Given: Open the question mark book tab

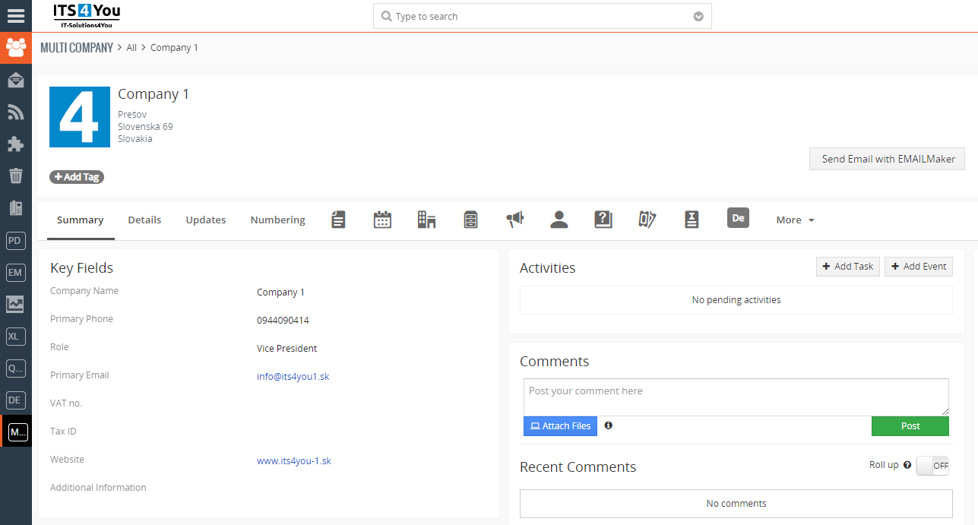Looking at the screenshot, I should click(603, 220).
